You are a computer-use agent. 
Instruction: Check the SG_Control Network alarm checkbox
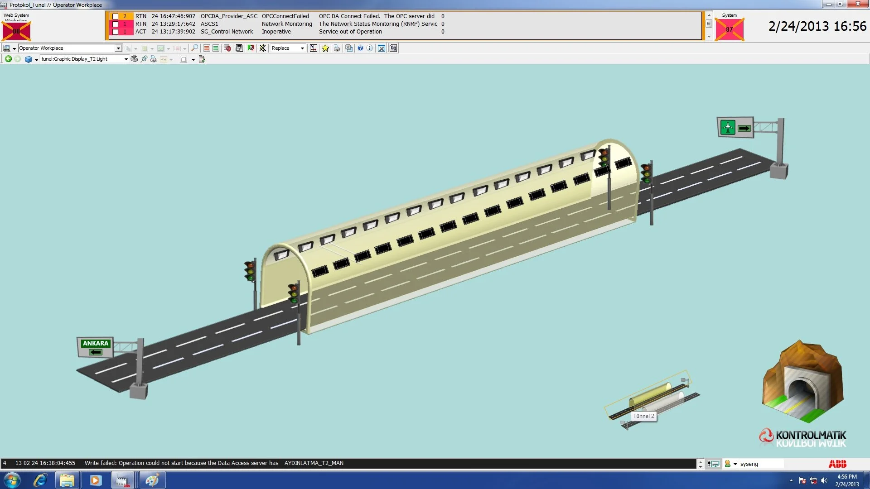coord(115,32)
